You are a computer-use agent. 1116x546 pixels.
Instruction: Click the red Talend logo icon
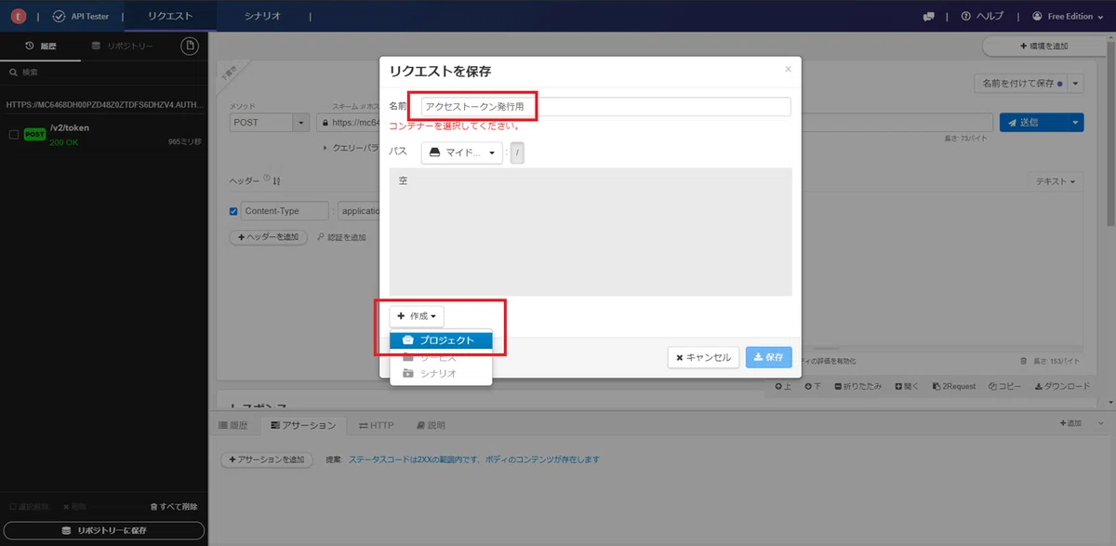coord(17,16)
